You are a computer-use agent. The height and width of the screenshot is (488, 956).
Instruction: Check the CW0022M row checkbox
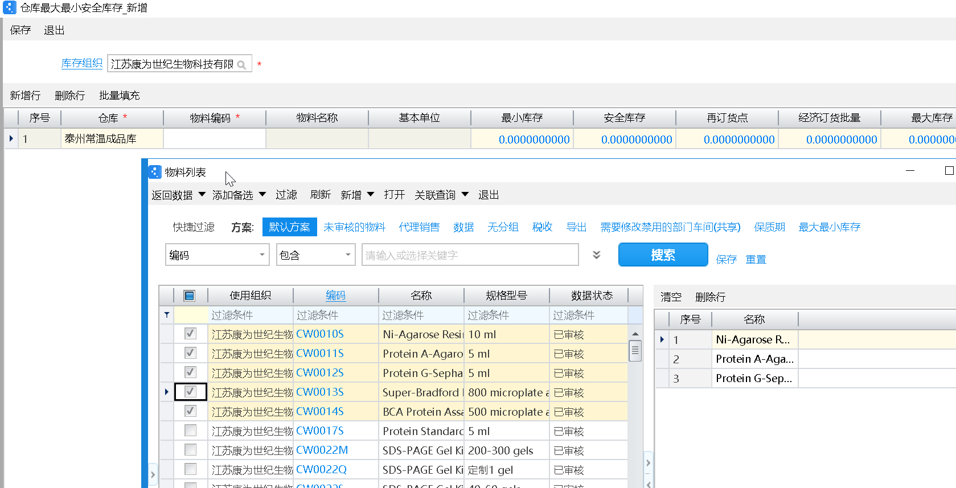pyautogui.click(x=190, y=450)
